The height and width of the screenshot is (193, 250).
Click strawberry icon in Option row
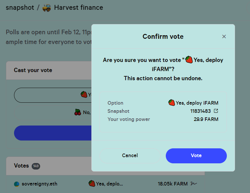click(x=171, y=103)
